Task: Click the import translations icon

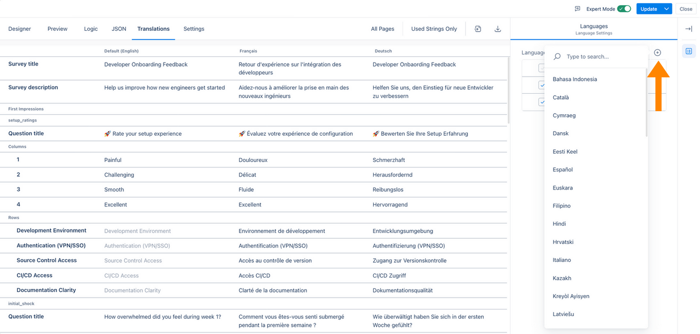Action: (478, 29)
